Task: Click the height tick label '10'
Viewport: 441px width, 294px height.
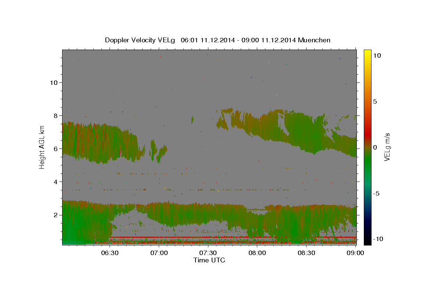Action: point(54,82)
